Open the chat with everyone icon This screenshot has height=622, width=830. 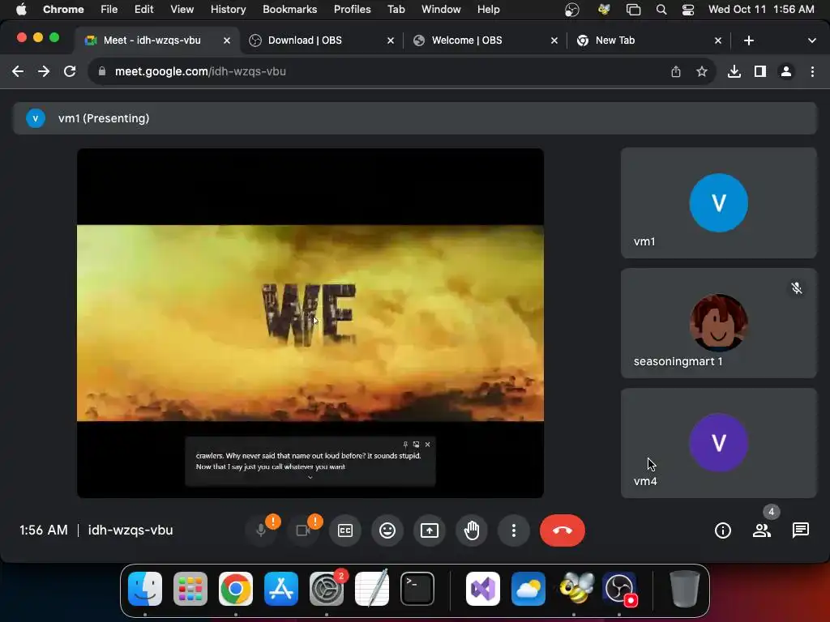pyautogui.click(x=800, y=530)
